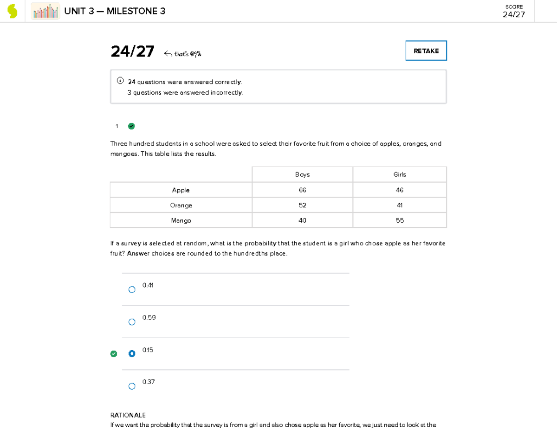Click the Girls column header
The width and height of the screenshot is (557, 430).
click(x=400, y=174)
